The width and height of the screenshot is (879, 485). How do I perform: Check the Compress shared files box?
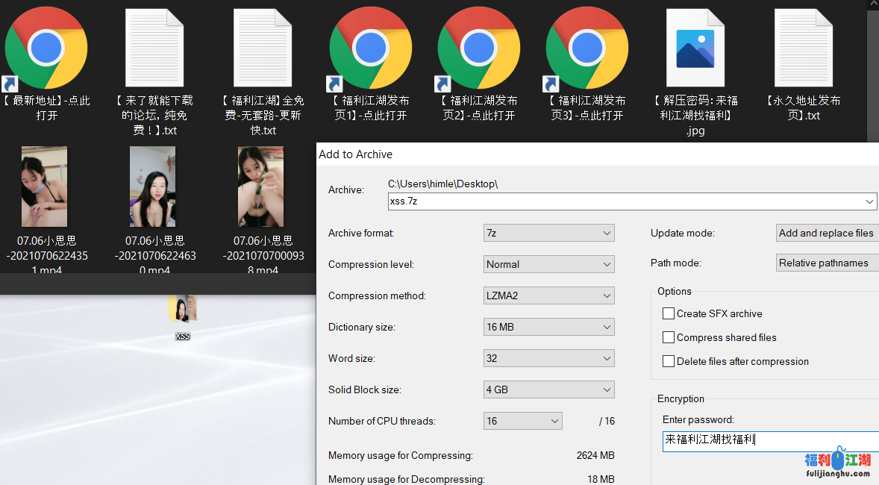669,337
